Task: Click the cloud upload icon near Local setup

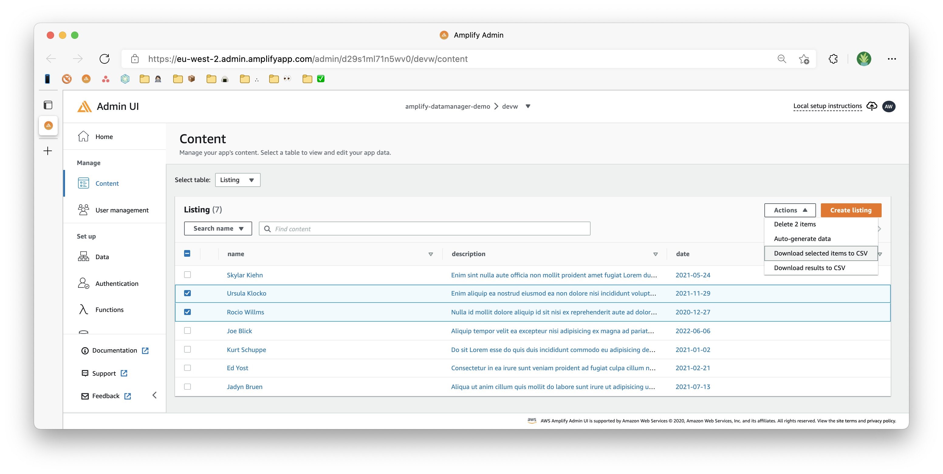Action: (872, 106)
